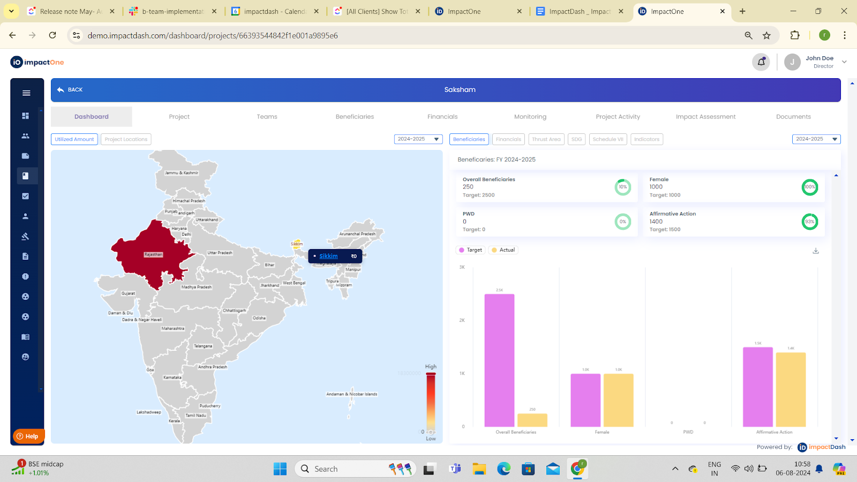Open the checklist icon in sidebar
Screen dimensions: 857x482
click(x=25, y=196)
